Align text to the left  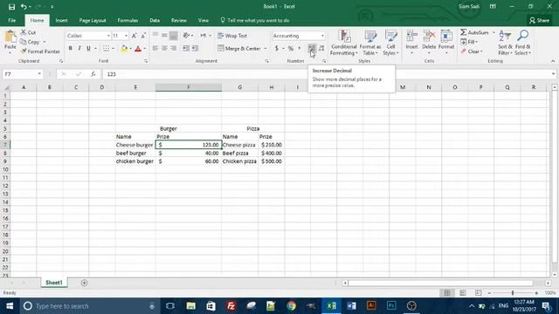155,49
